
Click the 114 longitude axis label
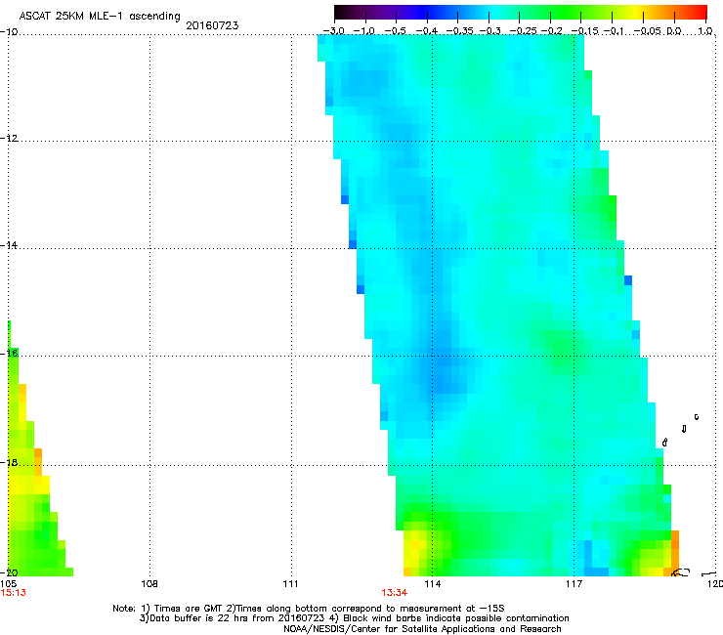(433, 584)
